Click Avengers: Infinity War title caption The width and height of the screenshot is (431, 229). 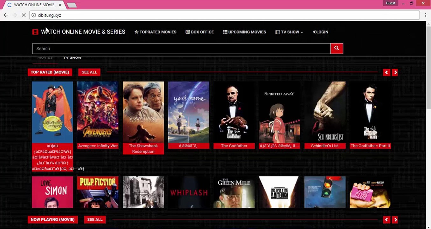(x=98, y=146)
